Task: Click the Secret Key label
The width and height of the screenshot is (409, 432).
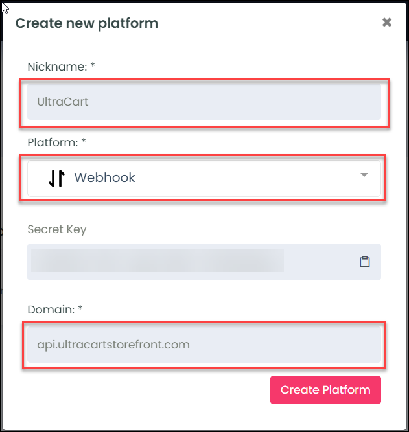Action: tap(57, 229)
